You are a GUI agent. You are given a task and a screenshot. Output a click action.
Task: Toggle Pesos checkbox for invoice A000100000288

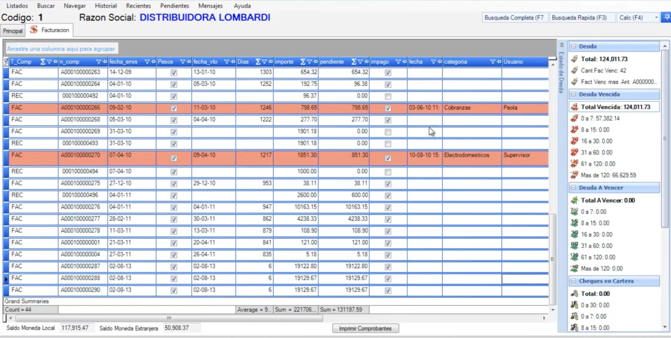(174, 279)
